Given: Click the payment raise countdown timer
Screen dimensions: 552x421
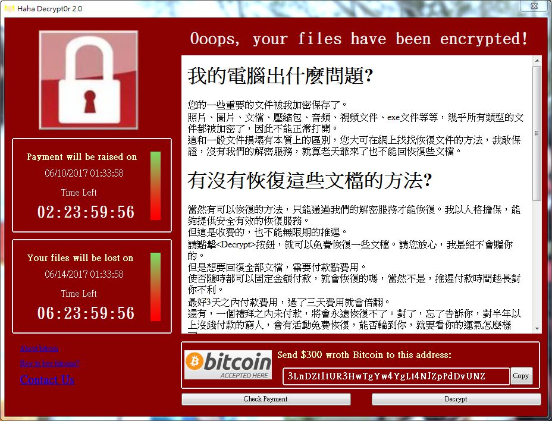Looking at the screenshot, I should (86, 212).
